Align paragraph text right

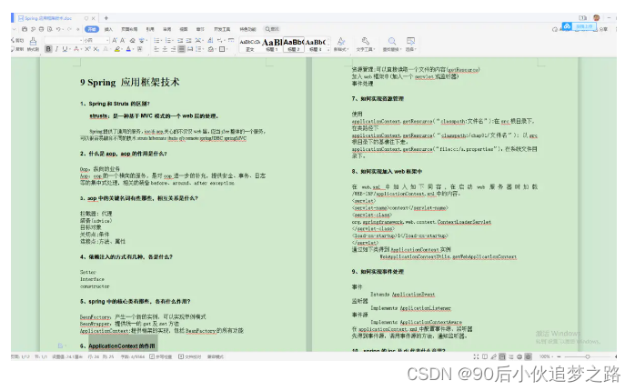pos(173,49)
